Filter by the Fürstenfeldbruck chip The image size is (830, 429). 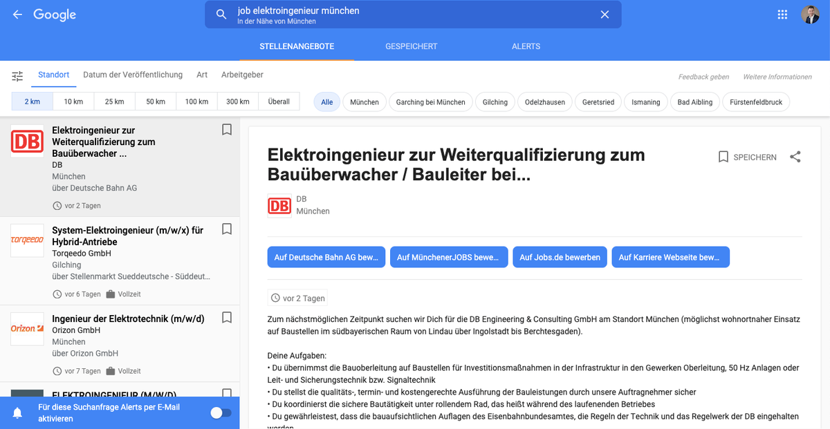756,102
